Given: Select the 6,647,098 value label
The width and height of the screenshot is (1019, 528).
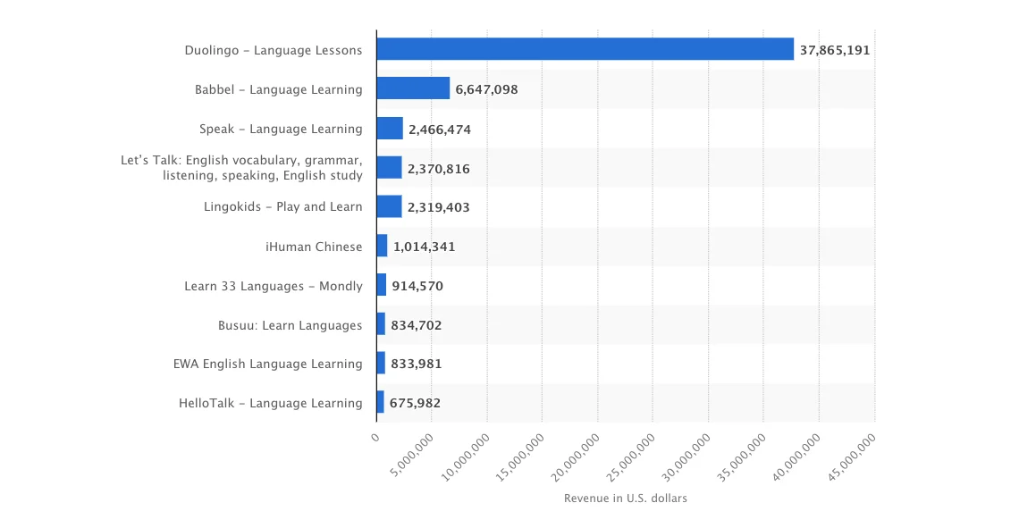Looking at the screenshot, I should pos(485,88).
